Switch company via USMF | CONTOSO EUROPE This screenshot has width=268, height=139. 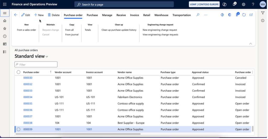point(204,4)
